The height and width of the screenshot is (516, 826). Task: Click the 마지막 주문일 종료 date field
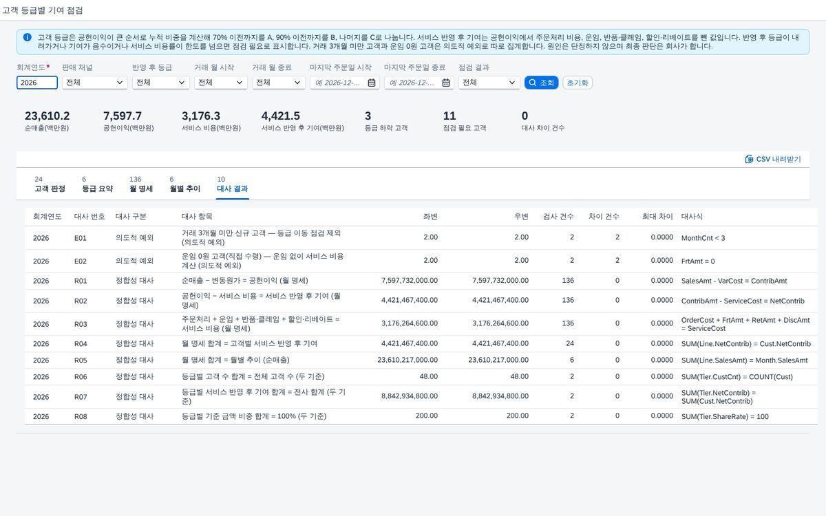(419, 83)
